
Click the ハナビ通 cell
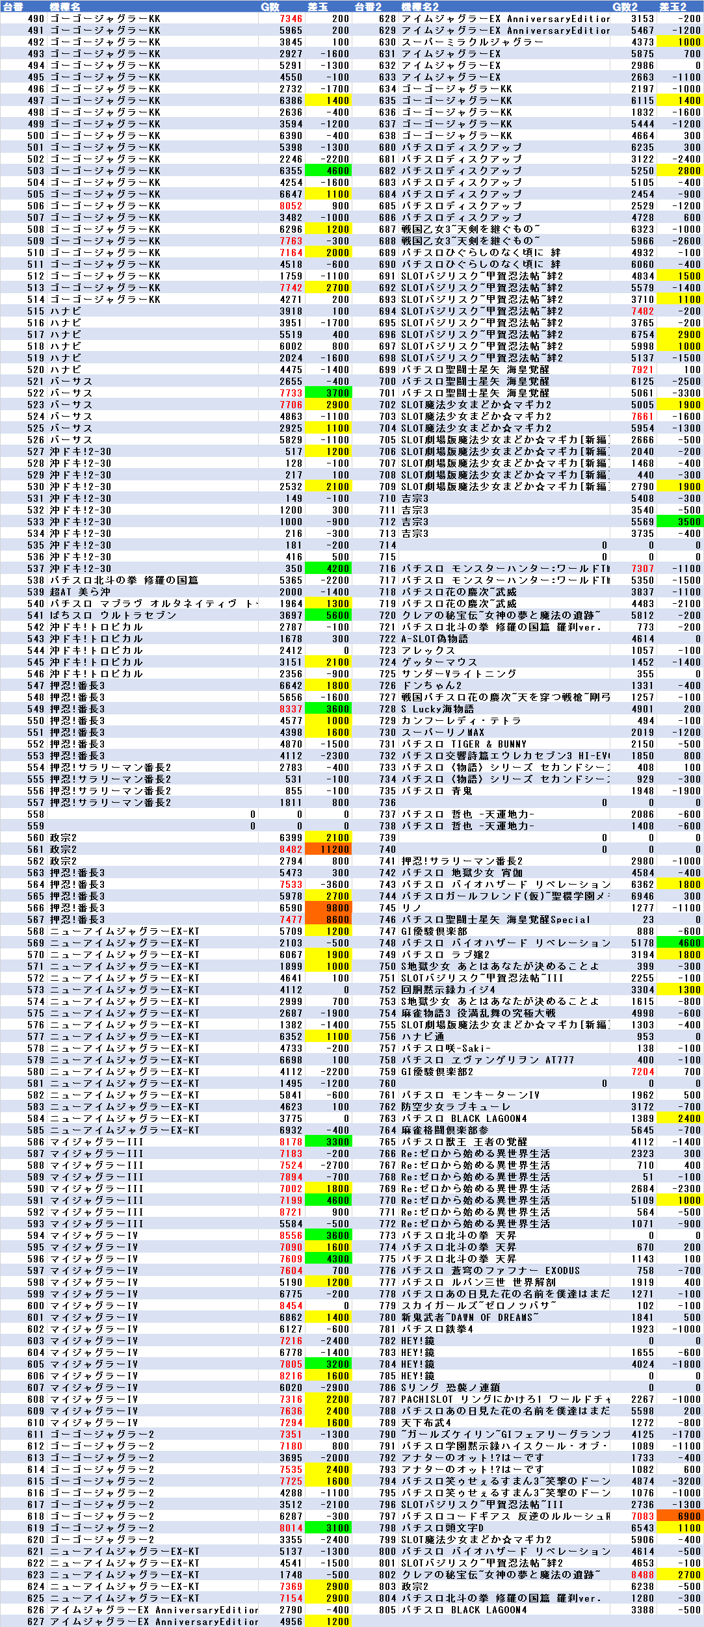504,1036
